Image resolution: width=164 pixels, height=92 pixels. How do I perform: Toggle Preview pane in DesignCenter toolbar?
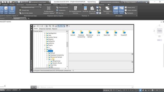[x=61, y=26]
